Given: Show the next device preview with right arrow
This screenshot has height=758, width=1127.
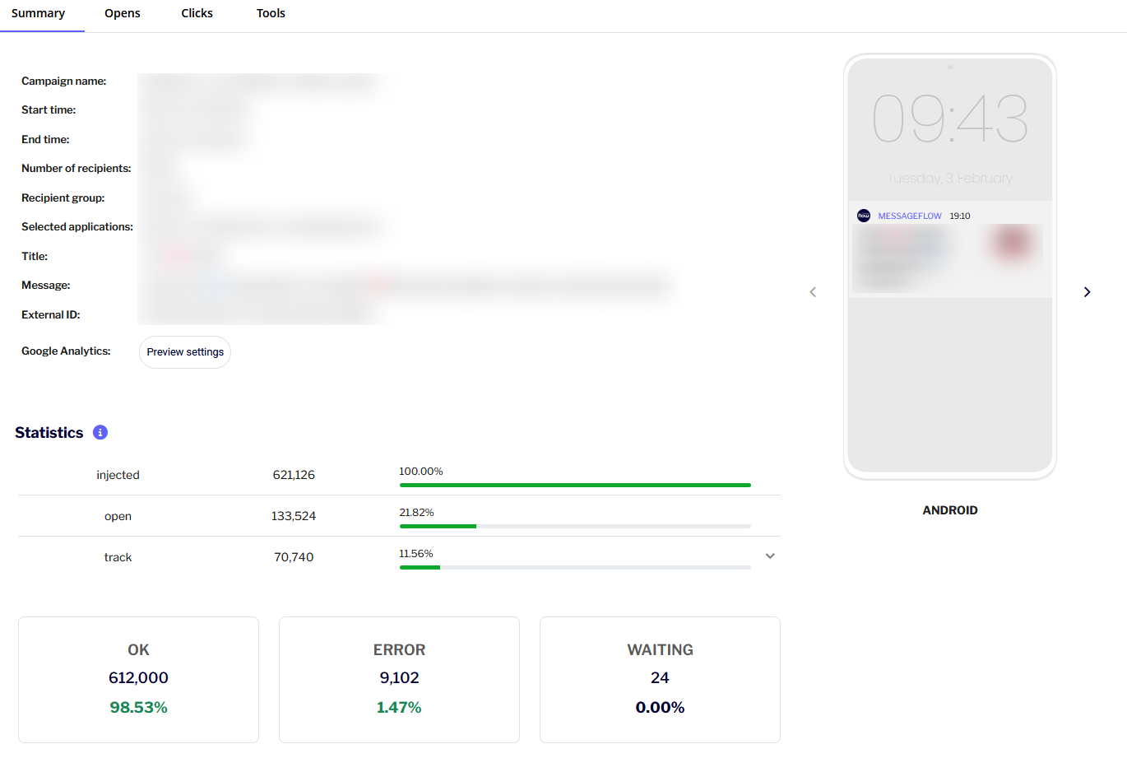Looking at the screenshot, I should pos(1087,292).
